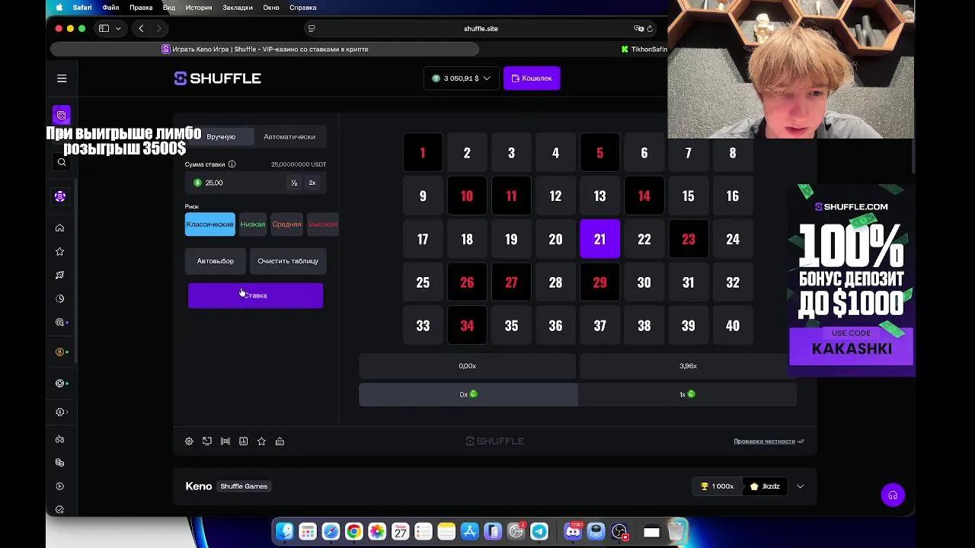Double the bet with the 2x button
Image resolution: width=975 pixels, height=548 pixels.
pyautogui.click(x=312, y=183)
